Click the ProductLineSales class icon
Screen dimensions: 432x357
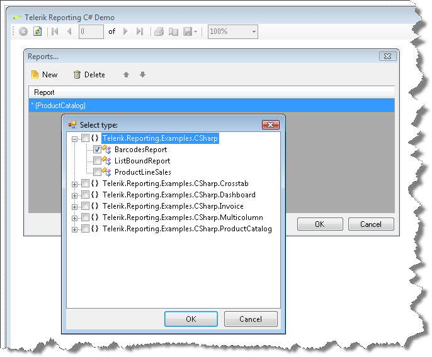pos(106,172)
